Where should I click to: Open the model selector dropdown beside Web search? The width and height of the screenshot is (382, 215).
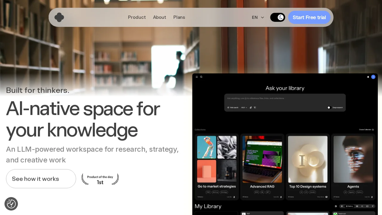tap(244, 107)
